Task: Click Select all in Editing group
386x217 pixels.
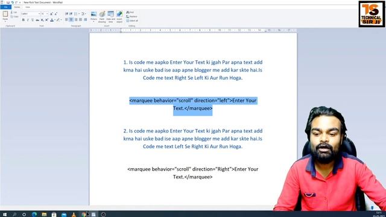Action: point(132,20)
